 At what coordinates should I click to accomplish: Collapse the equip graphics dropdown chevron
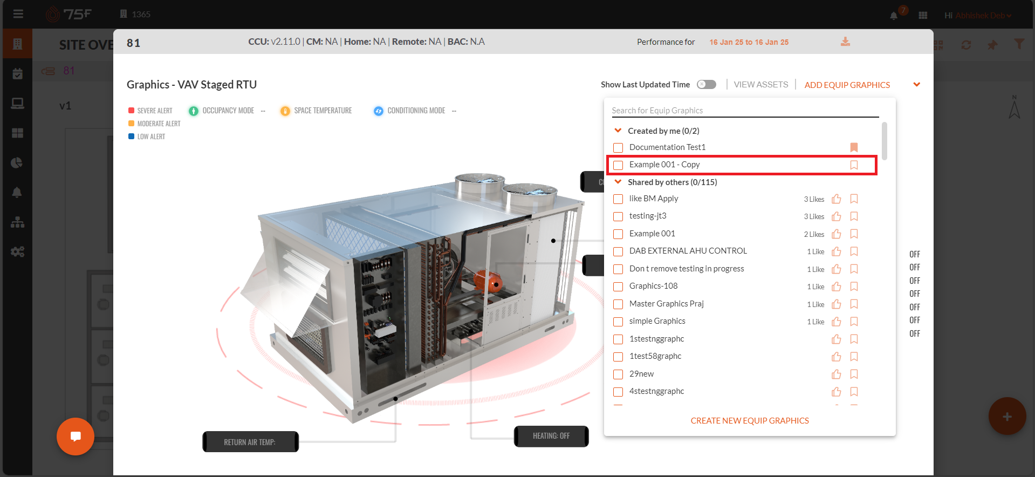pyautogui.click(x=916, y=85)
